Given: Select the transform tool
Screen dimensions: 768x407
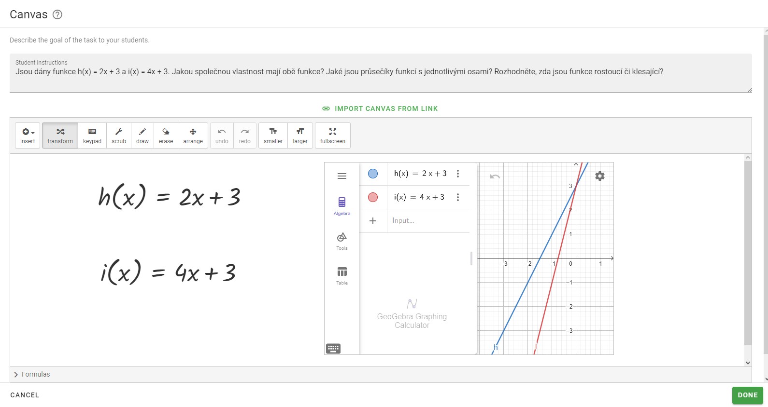Looking at the screenshot, I should pos(60,136).
